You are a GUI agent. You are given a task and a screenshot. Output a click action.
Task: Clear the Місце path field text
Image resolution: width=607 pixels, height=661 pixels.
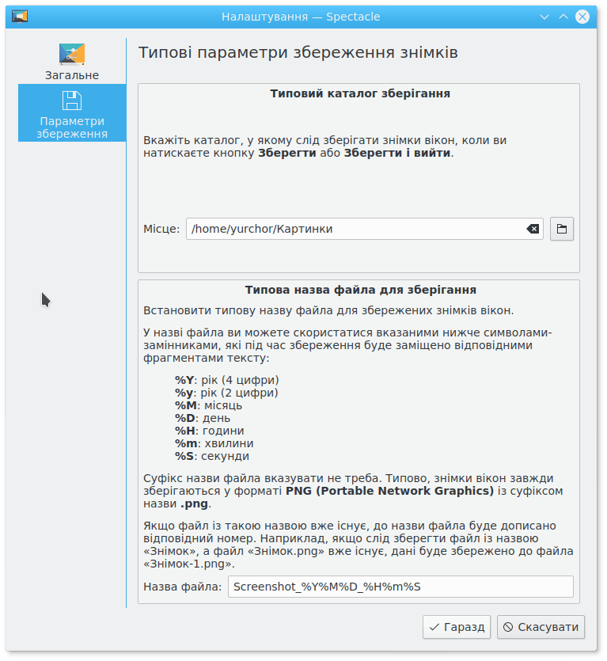[x=533, y=229]
